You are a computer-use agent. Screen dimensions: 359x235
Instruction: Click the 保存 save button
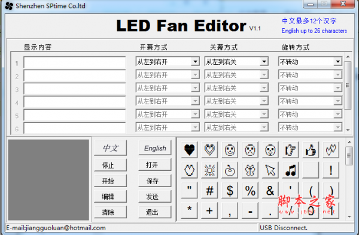click(x=155, y=180)
